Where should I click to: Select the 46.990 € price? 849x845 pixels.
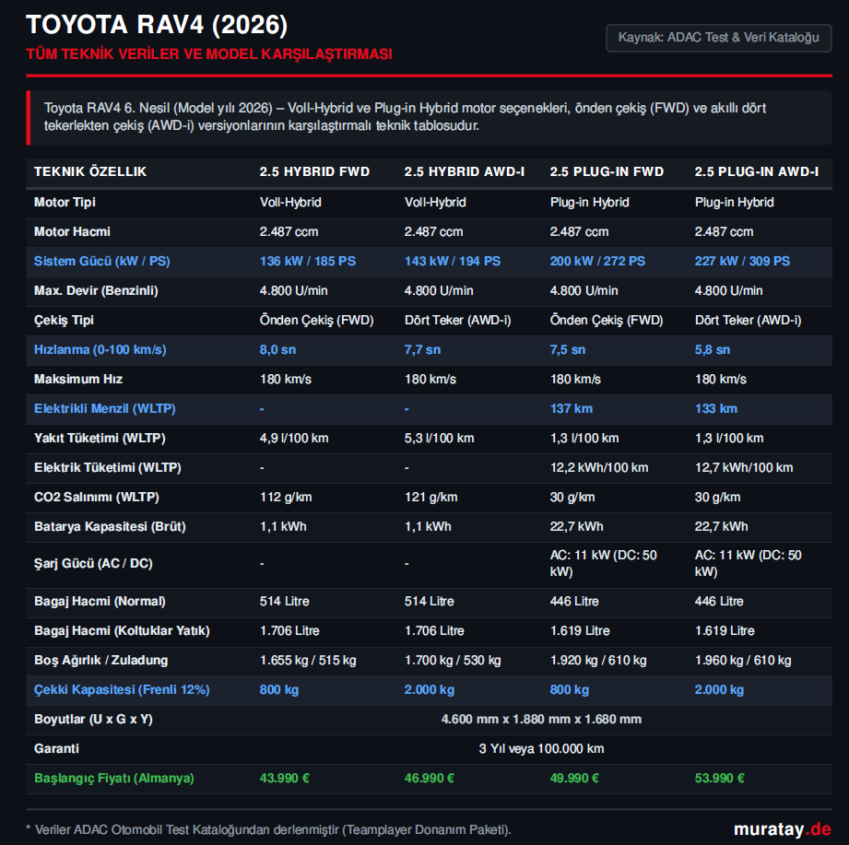[x=429, y=779]
